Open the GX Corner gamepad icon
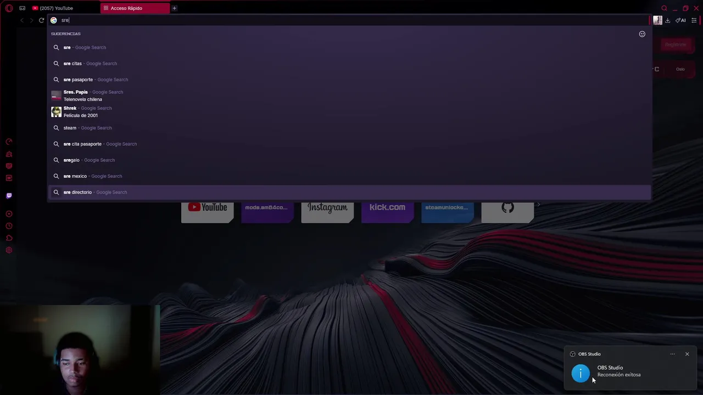This screenshot has width=703, height=395. (x=22, y=8)
